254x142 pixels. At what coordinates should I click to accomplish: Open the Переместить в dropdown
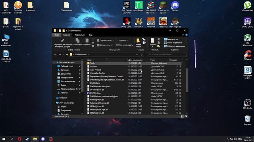tap(105, 40)
